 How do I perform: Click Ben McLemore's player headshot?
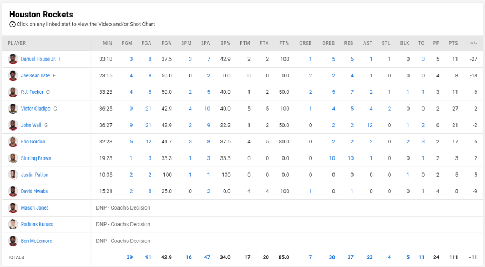(x=13, y=241)
